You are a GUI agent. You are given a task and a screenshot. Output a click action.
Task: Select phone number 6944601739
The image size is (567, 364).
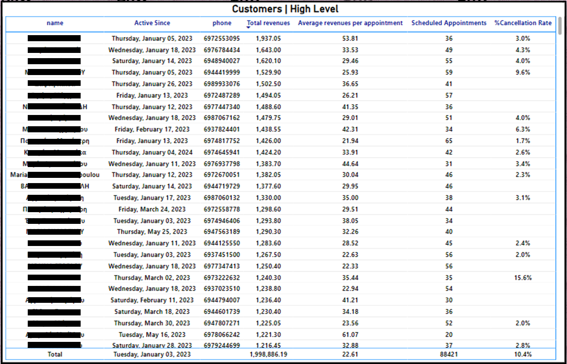(222, 312)
